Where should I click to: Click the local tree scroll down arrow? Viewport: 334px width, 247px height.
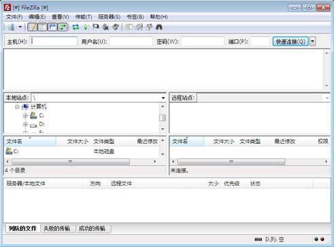point(163,129)
